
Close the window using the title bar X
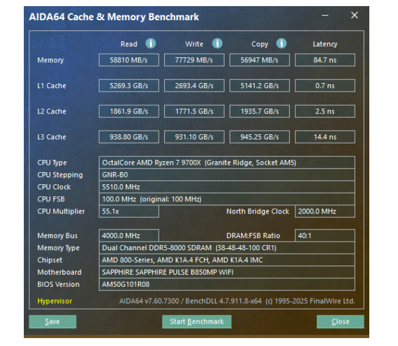pyautogui.click(x=354, y=15)
